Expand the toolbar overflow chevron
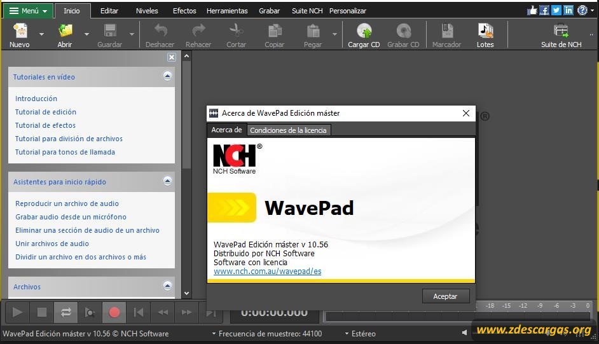 592,35
